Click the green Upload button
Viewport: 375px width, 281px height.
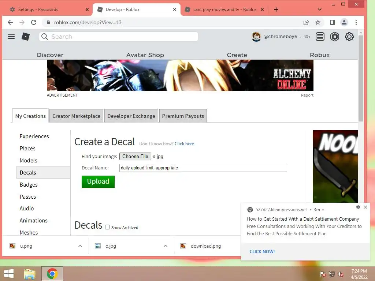[98, 181]
